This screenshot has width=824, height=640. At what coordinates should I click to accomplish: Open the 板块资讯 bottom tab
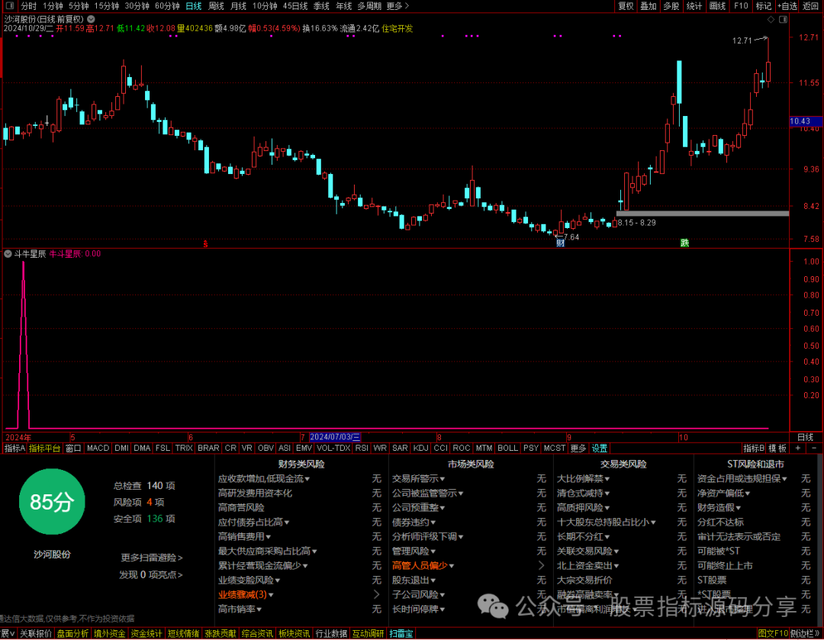294,634
